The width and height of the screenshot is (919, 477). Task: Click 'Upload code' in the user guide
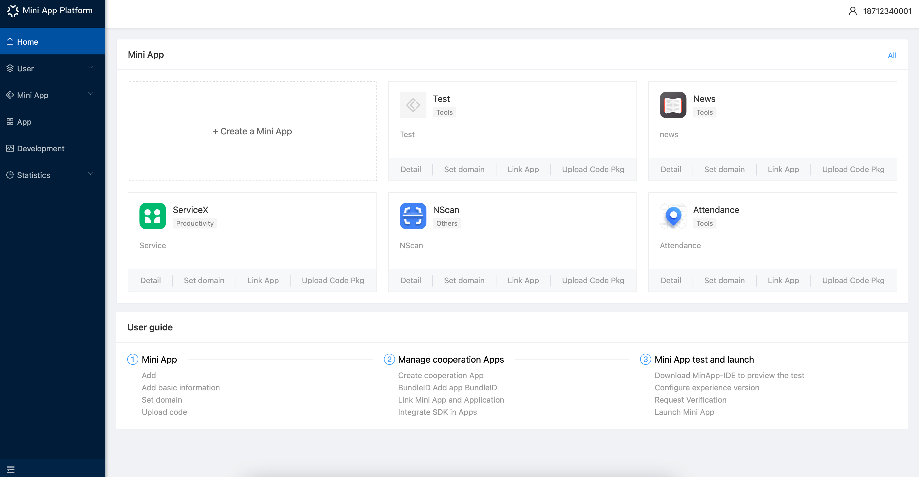tap(164, 412)
